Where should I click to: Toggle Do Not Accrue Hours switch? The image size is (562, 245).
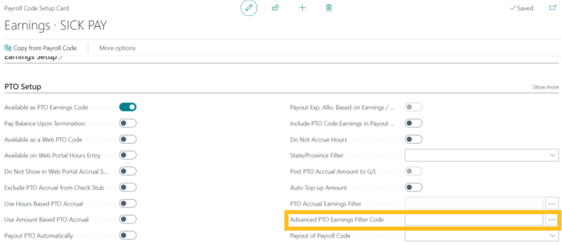414,139
